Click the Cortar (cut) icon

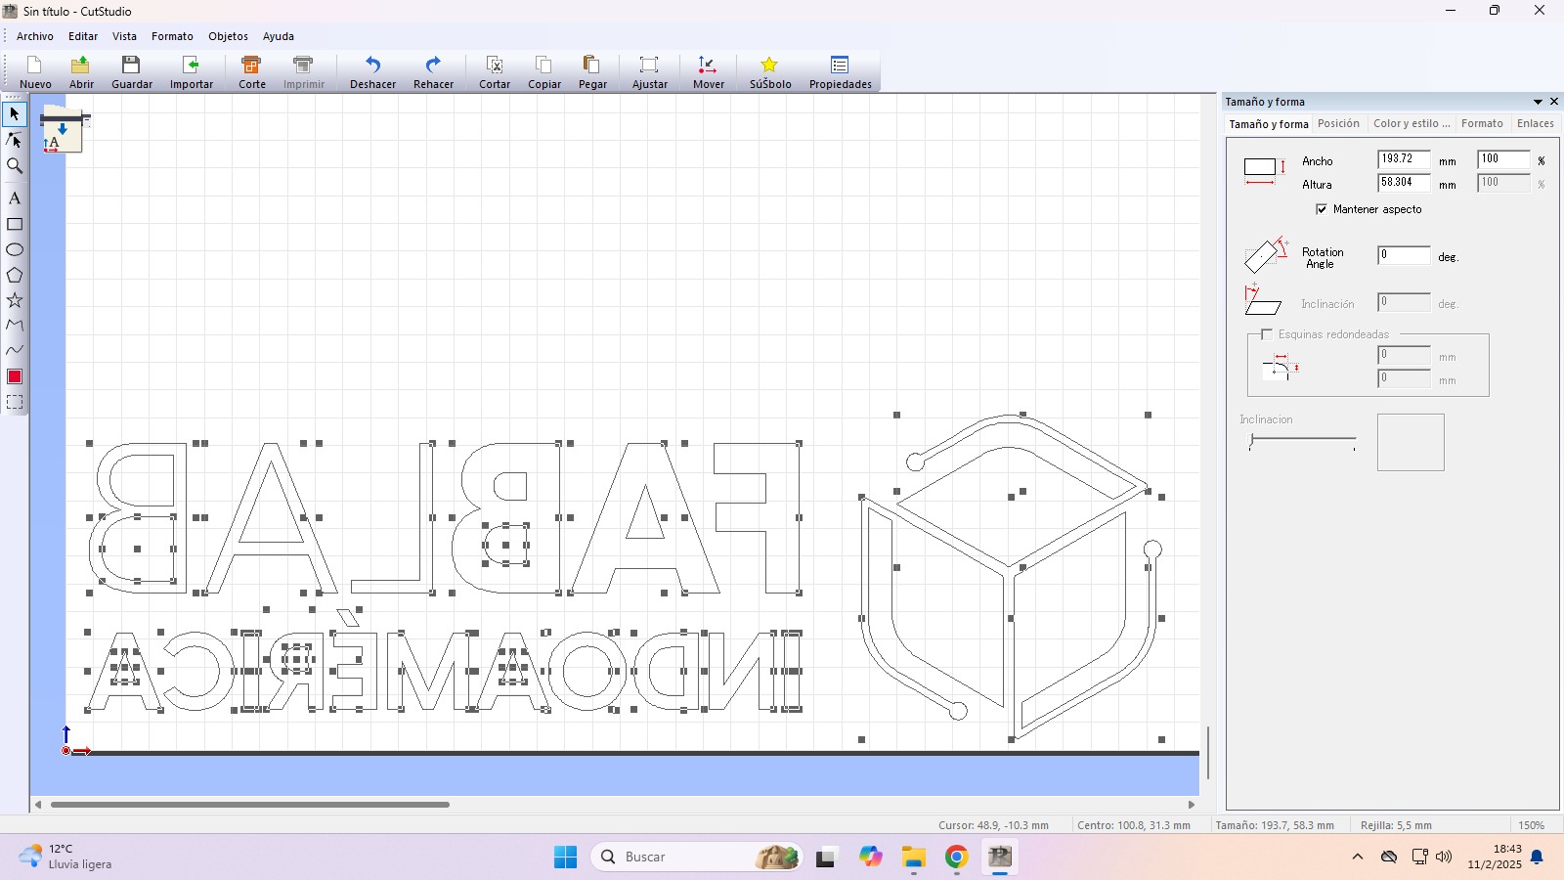pos(495,71)
